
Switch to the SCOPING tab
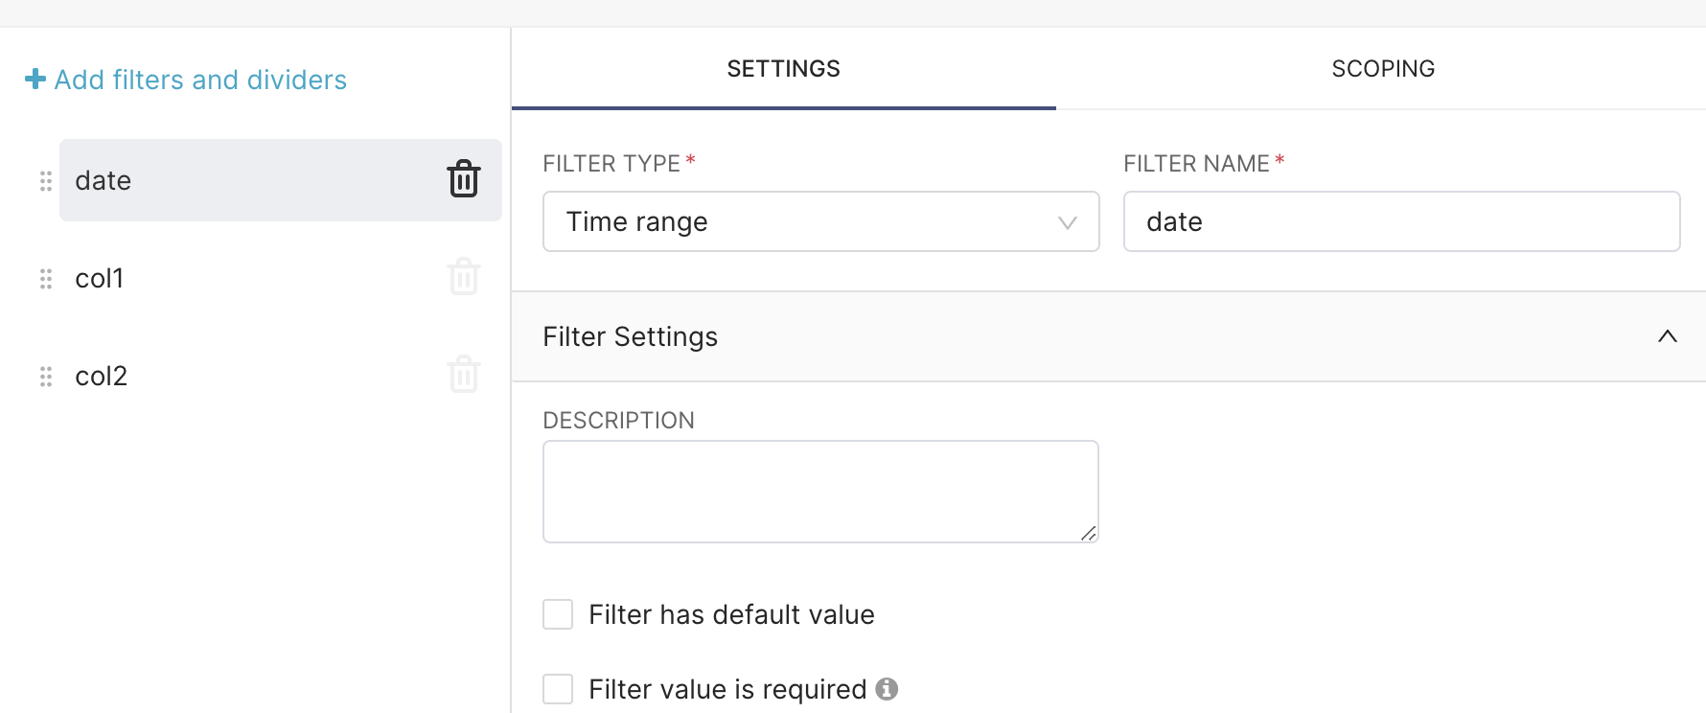point(1383,68)
